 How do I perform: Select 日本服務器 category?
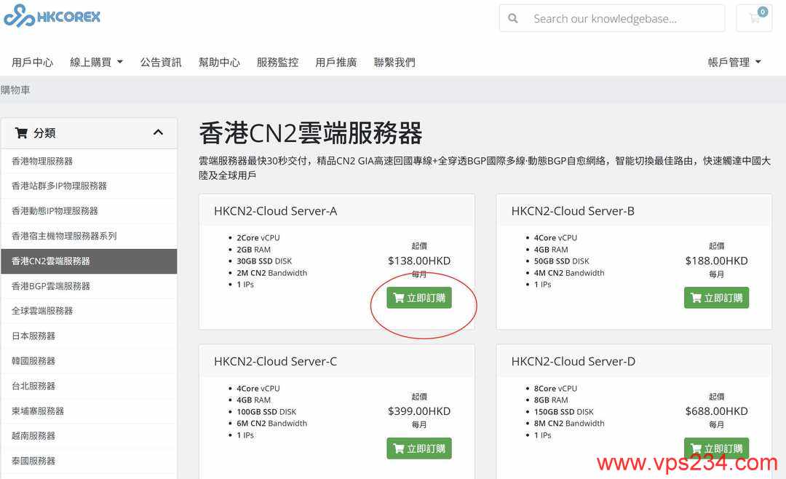click(89, 336)
